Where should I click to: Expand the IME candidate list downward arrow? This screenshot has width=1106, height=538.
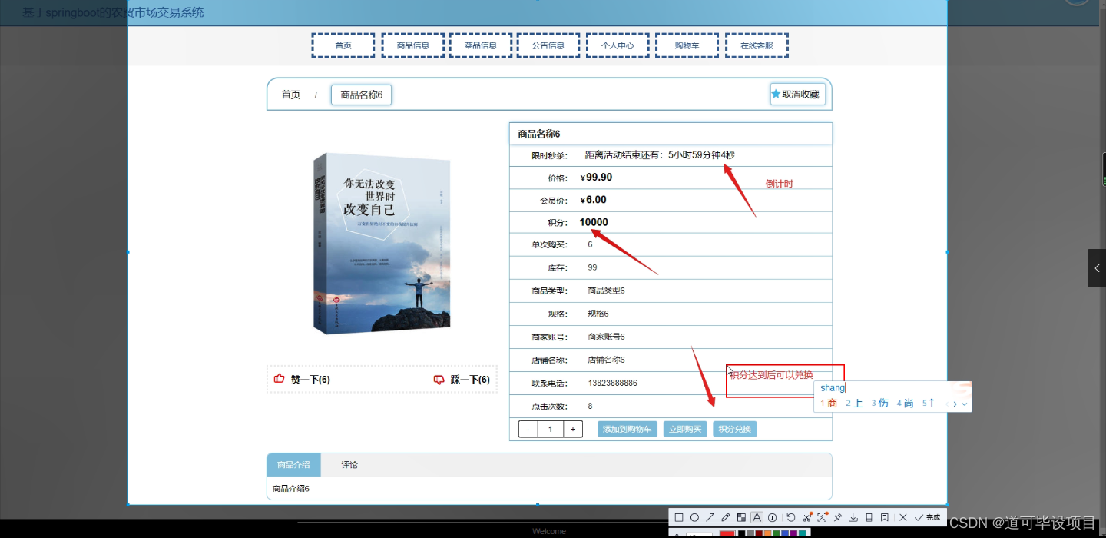click(x=965, y=403)
